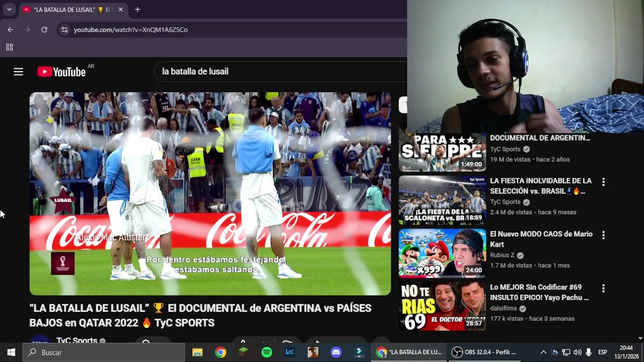Open pinned Chrome icon in taskbar
Image resolution: width=644 pixels, height=362 pixels.
pyautogui.click(x=220, y=352)
